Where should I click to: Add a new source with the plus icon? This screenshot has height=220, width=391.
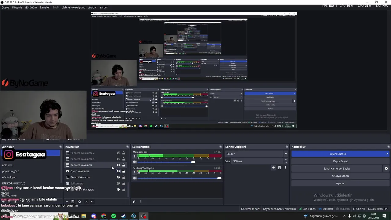coord(67,202)
